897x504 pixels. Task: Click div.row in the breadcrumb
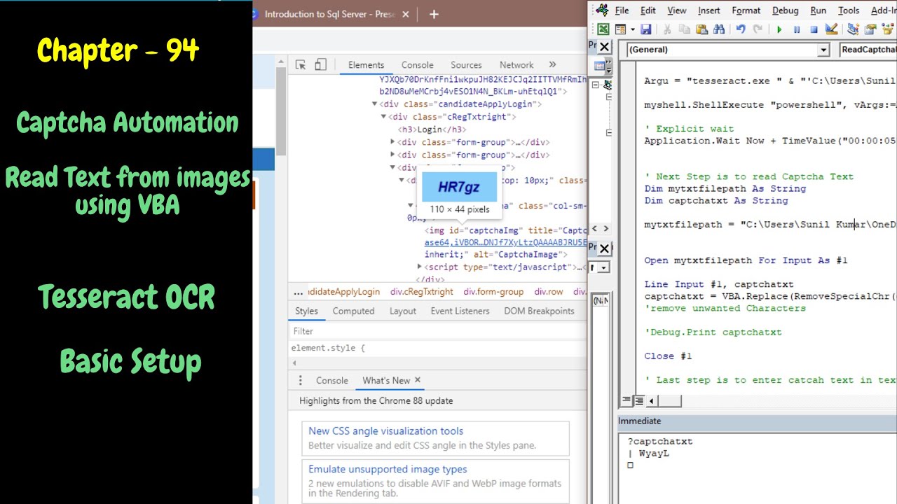(x=549, y=292)
